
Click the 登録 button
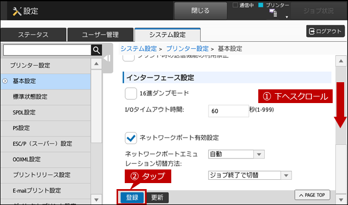click(132, 197)
